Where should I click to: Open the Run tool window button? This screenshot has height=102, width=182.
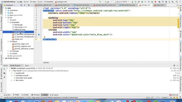[x=7, y=95]
